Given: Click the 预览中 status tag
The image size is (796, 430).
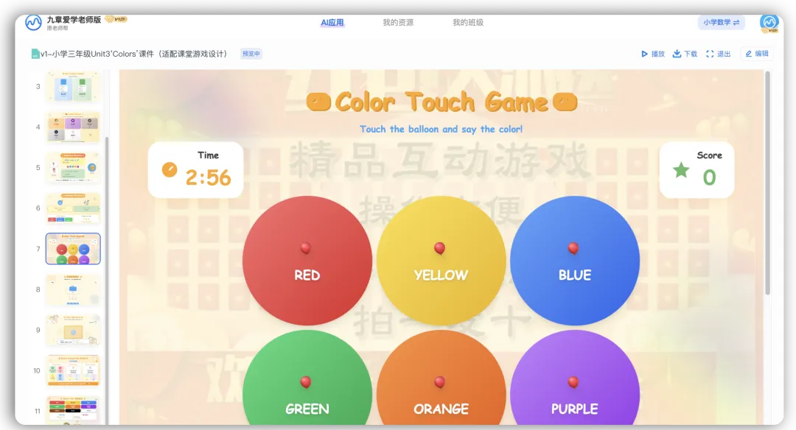Looking at the screenshot, I should coord(251,54).
